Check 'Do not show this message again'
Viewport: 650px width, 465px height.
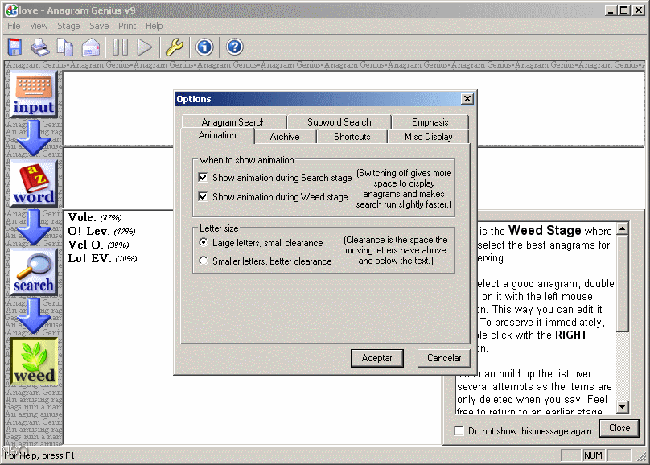tap(459, 431)
